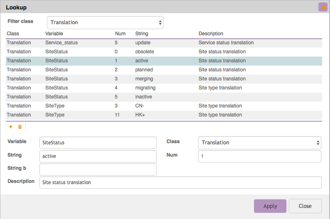Click the Num input field
This screenshot has width=330, height=219.
[x=259, y=156]
